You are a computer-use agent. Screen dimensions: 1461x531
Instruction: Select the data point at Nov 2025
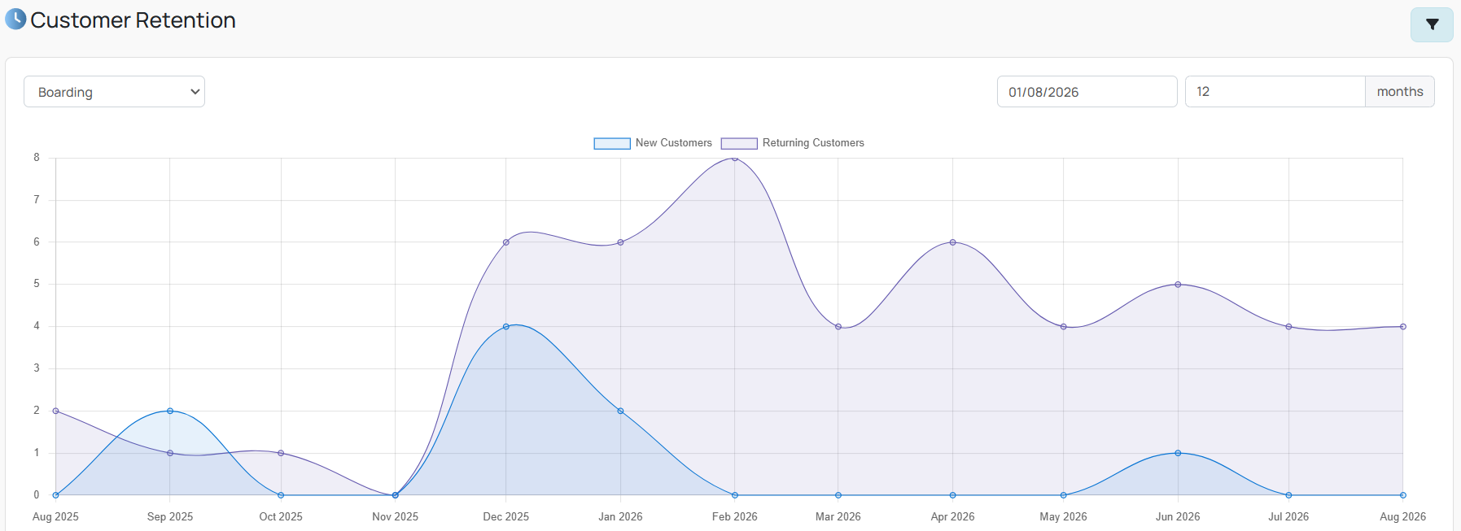396,495
